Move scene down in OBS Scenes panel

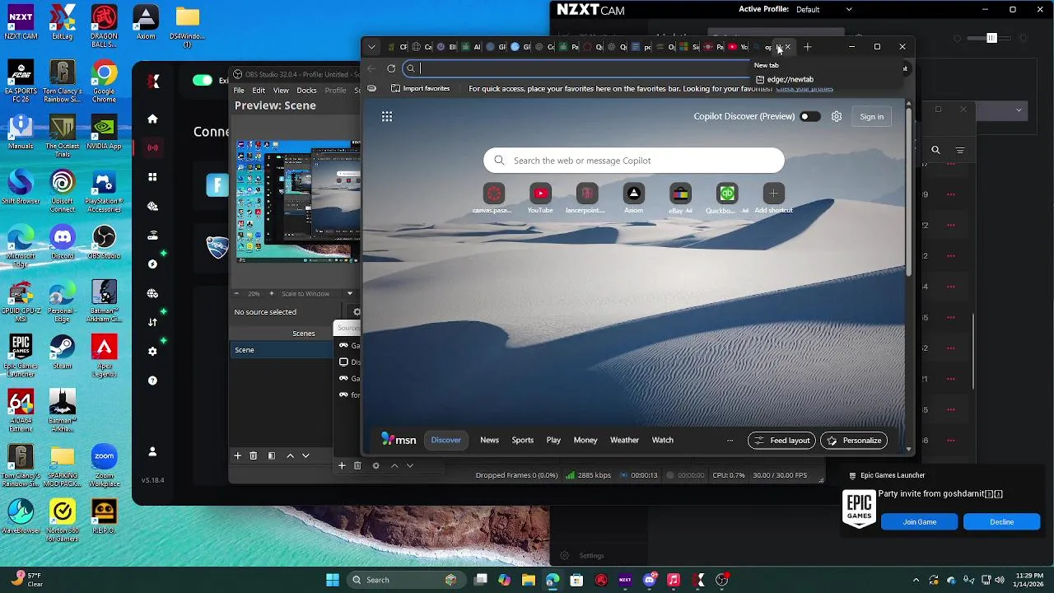point(305,455)
